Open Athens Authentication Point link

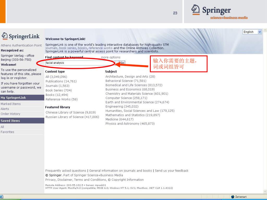pos(21,45)
